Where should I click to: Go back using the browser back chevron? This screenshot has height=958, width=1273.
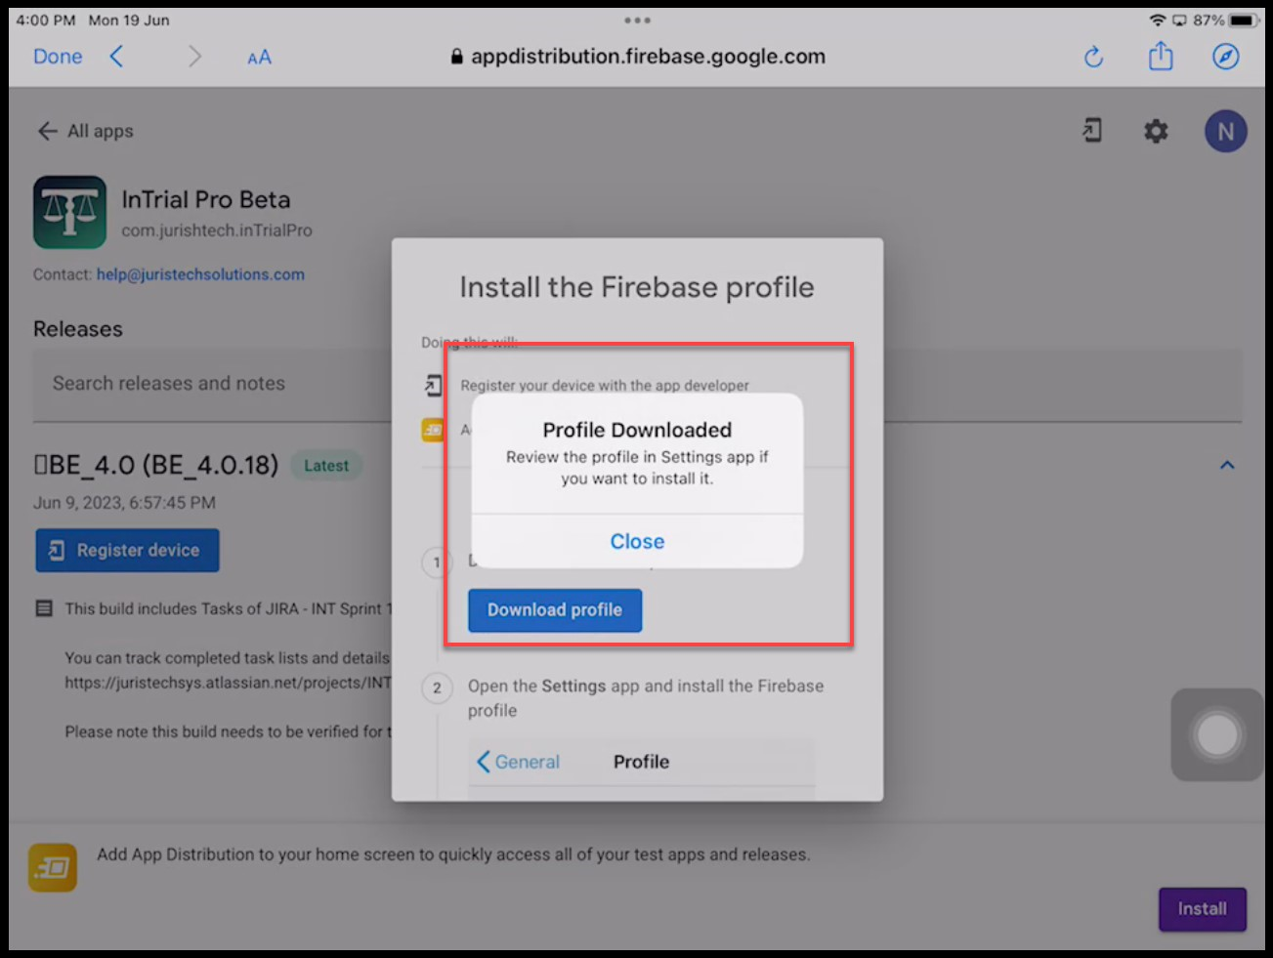click(116, 57)
